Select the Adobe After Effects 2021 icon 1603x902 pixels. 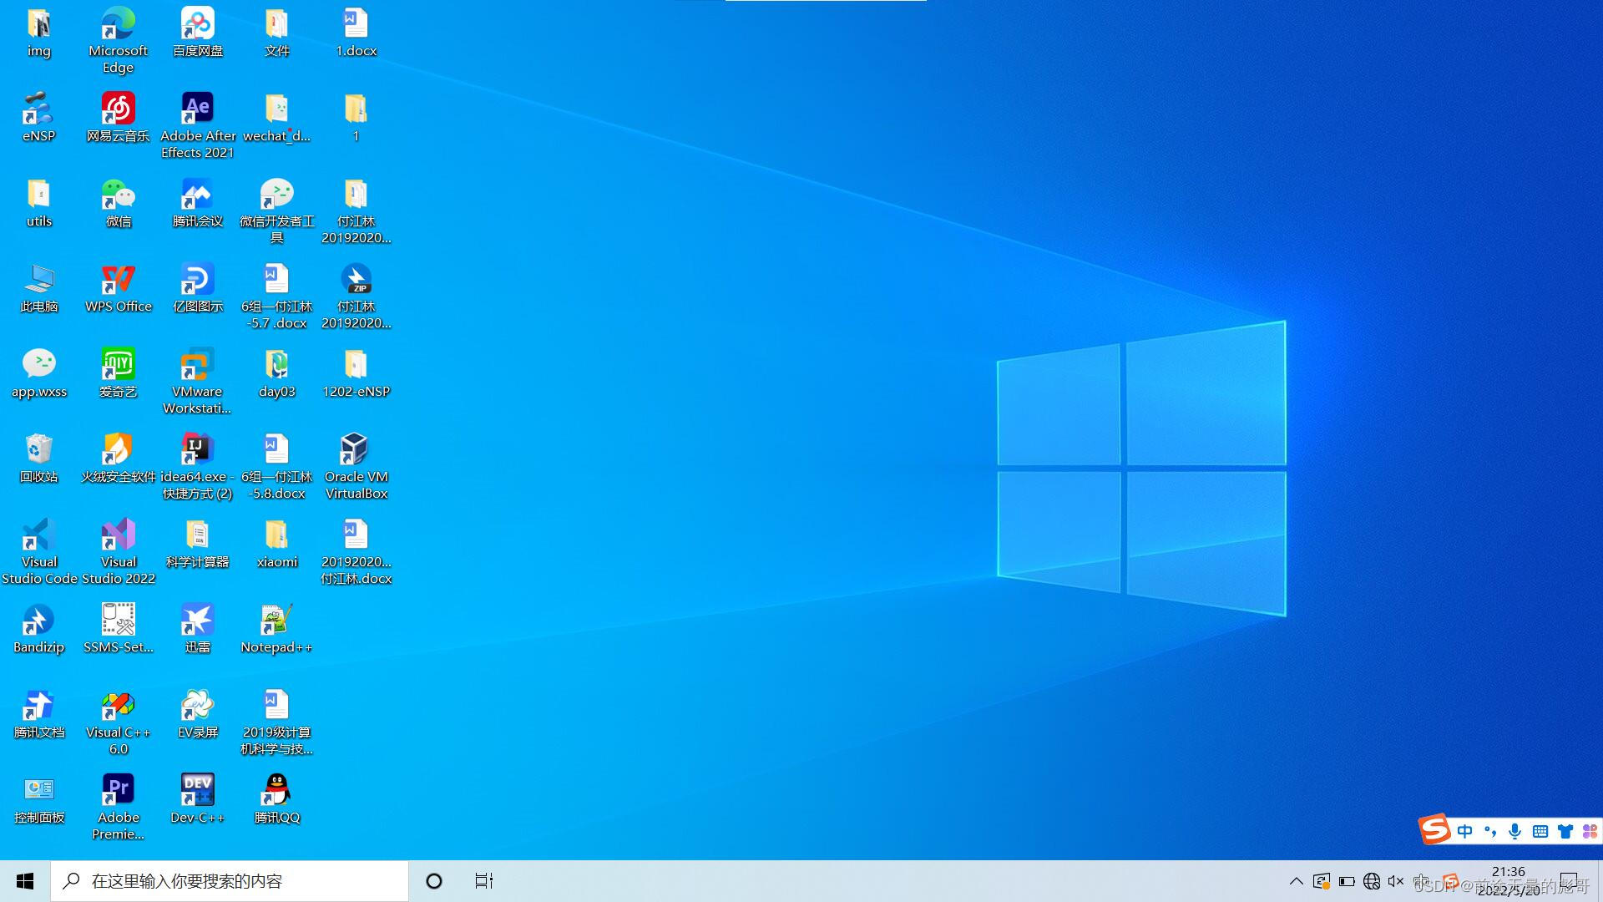tap(197, 109)
